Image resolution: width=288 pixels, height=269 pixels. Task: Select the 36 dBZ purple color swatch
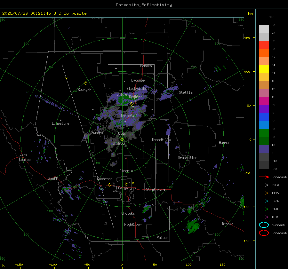pos(264,109)
